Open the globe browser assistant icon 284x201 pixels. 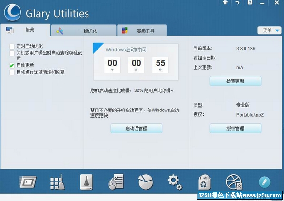(234, 182)
